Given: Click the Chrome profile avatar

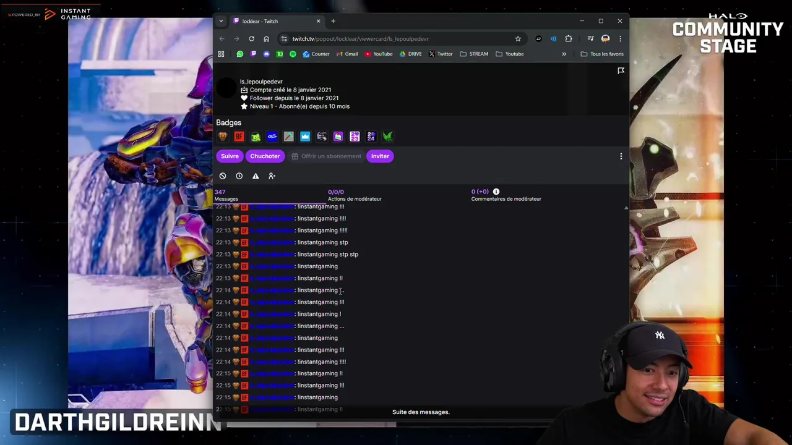Looking at the screenshot, I should click(606, 39).
